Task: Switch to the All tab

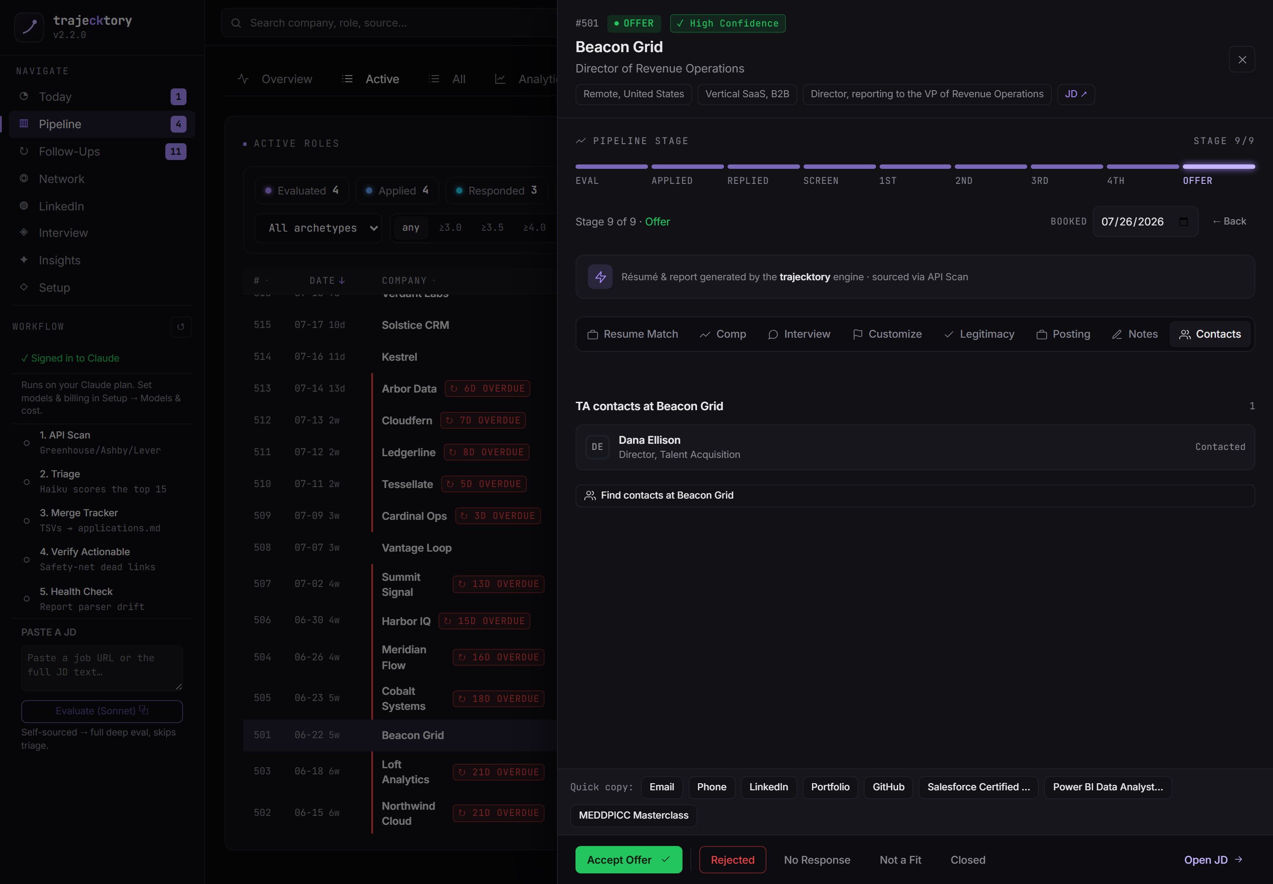Action: tap(448, 79)
